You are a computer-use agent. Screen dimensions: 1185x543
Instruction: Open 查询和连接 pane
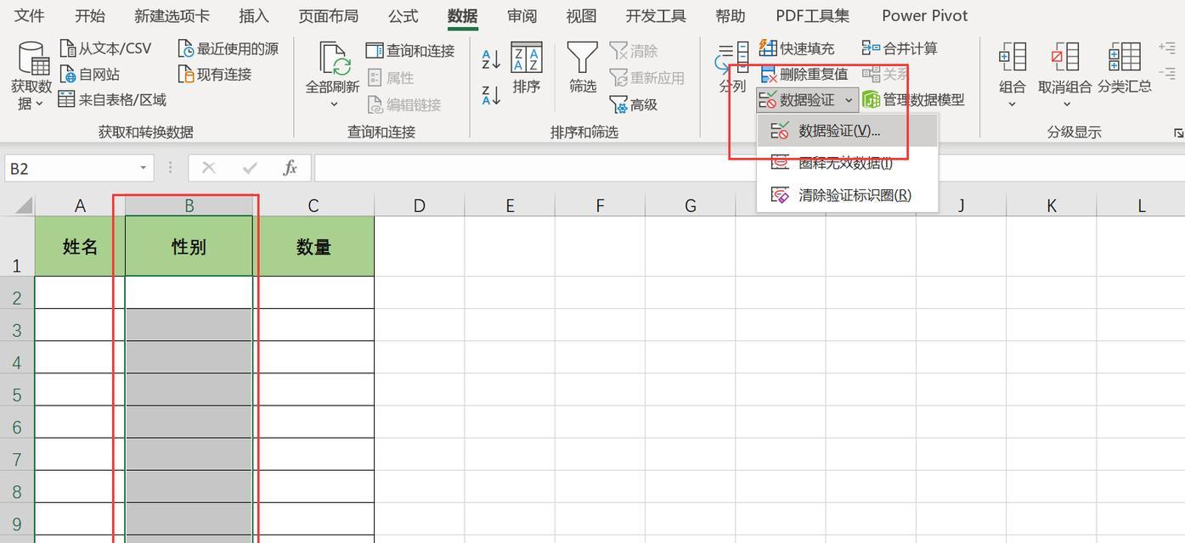pos(410,50)
